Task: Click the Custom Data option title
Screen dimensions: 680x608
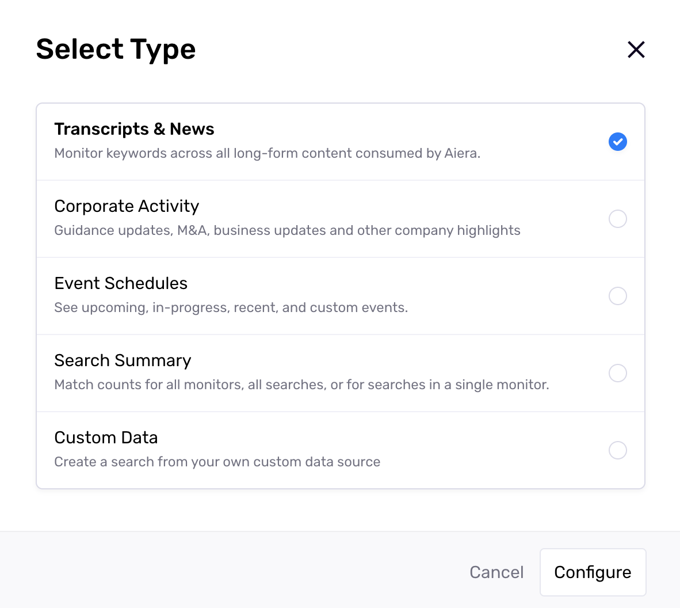Action: tap(106, 438)
